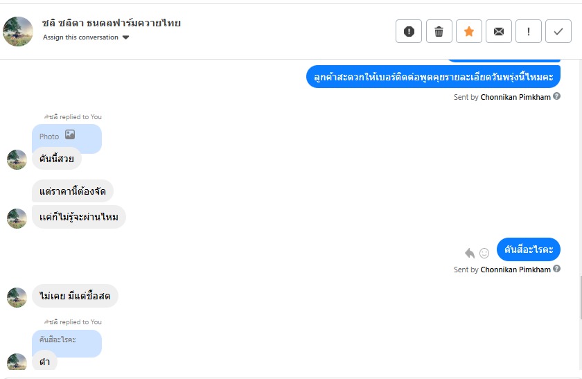The width and height of the screenshot is (582, 379).
Task: Toggle the orange star on conversation
Action: point(469,31)
